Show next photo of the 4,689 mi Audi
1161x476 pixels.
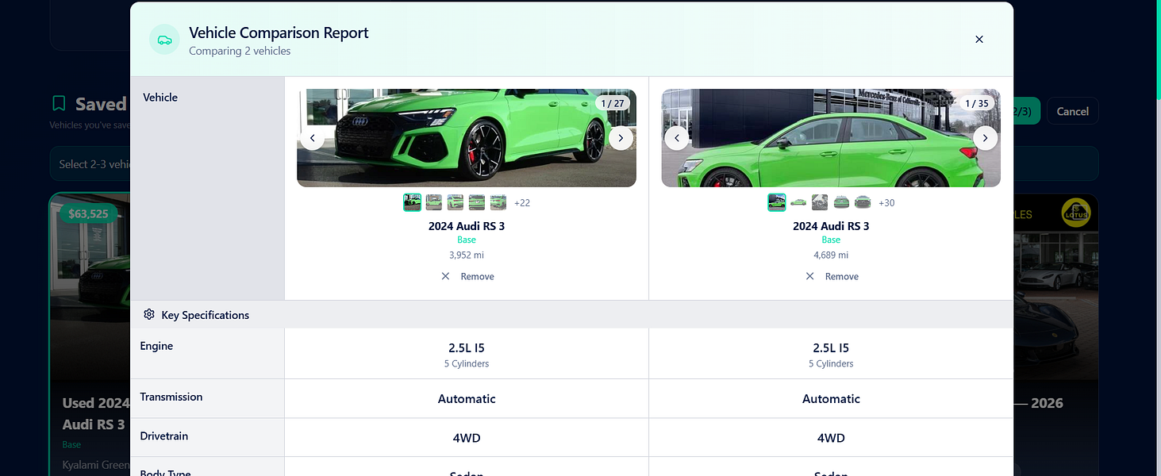coord(985,138)
